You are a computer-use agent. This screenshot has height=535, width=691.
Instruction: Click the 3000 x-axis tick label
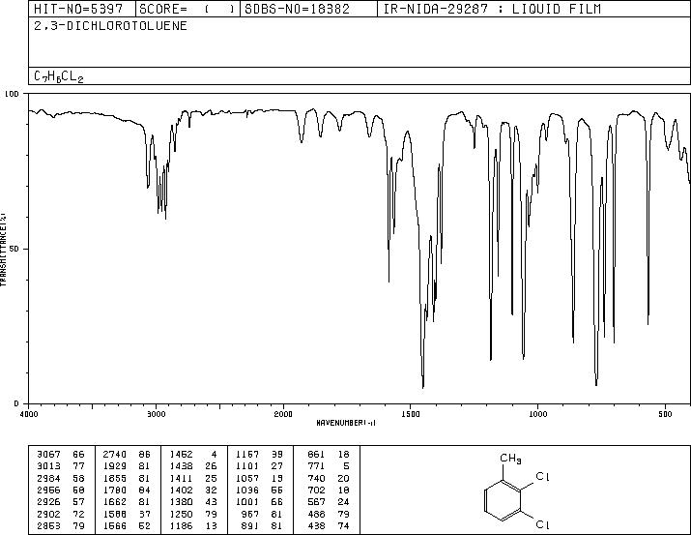click(x=156, y=414)
